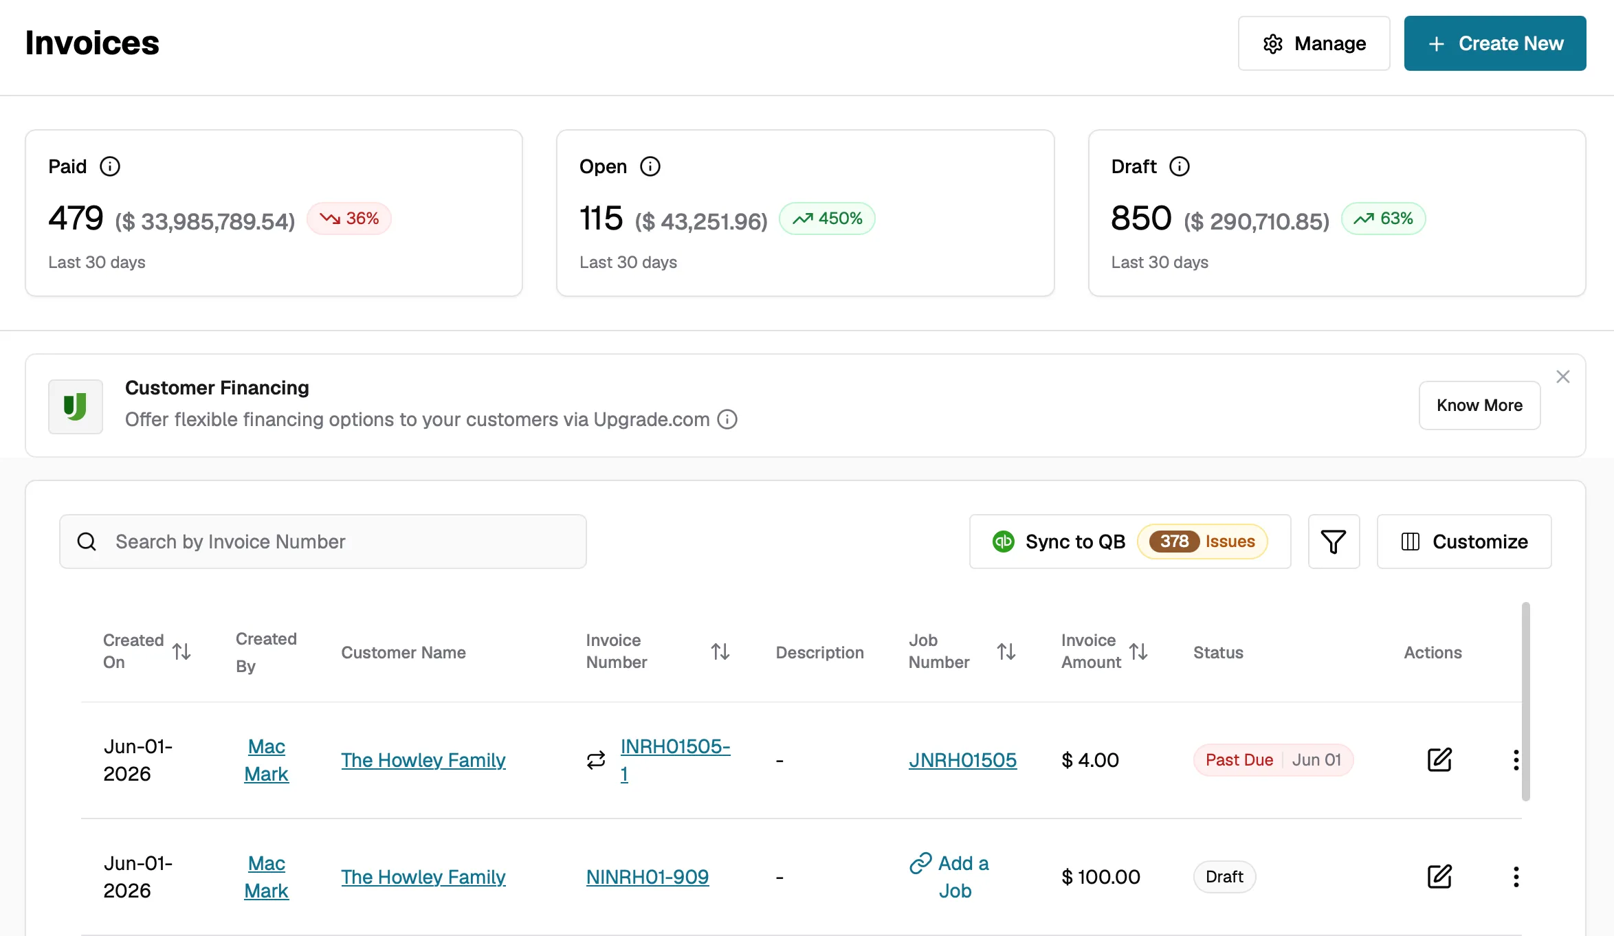Viewport: 1614px width, 936px height.
Task: Edit the INRH01505-1 invoice with pencil icon
Action: 1439,760
